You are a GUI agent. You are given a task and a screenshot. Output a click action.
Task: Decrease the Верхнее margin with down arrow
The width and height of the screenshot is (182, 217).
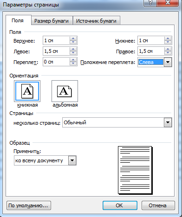pyautogui.click(x=73, y=42)
